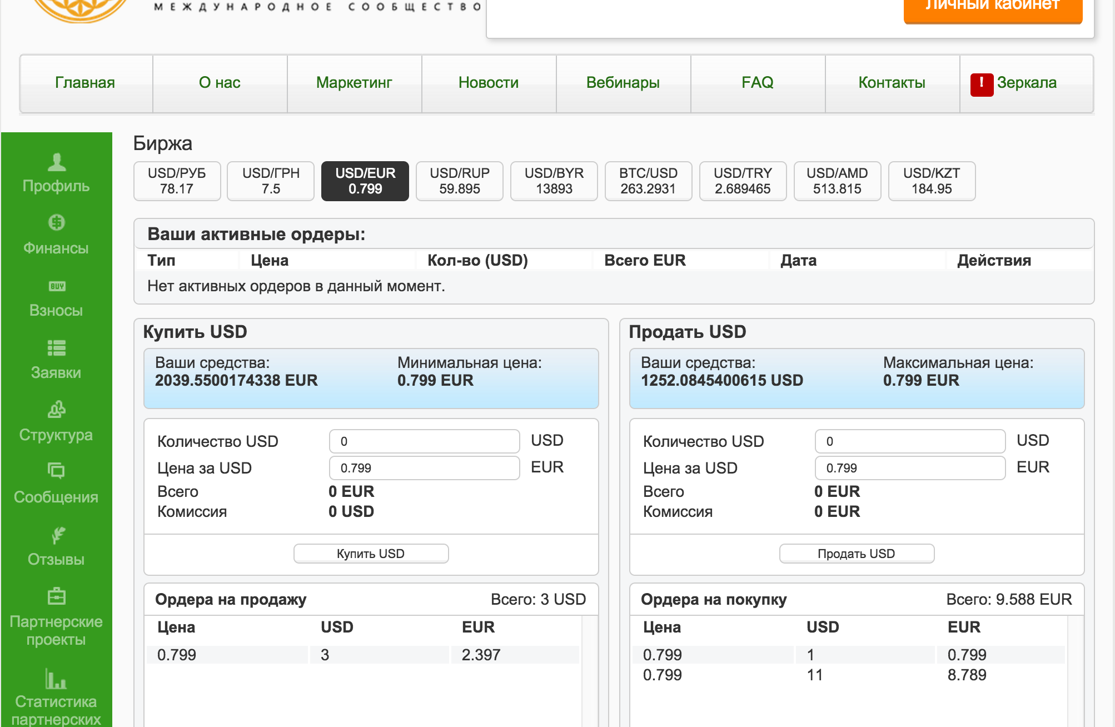The height and width of the screenshot is (727, 1115).
Task: Click the Партнерские проекты sidebar label
Action: pyautogui.click(x=56, y=631)
